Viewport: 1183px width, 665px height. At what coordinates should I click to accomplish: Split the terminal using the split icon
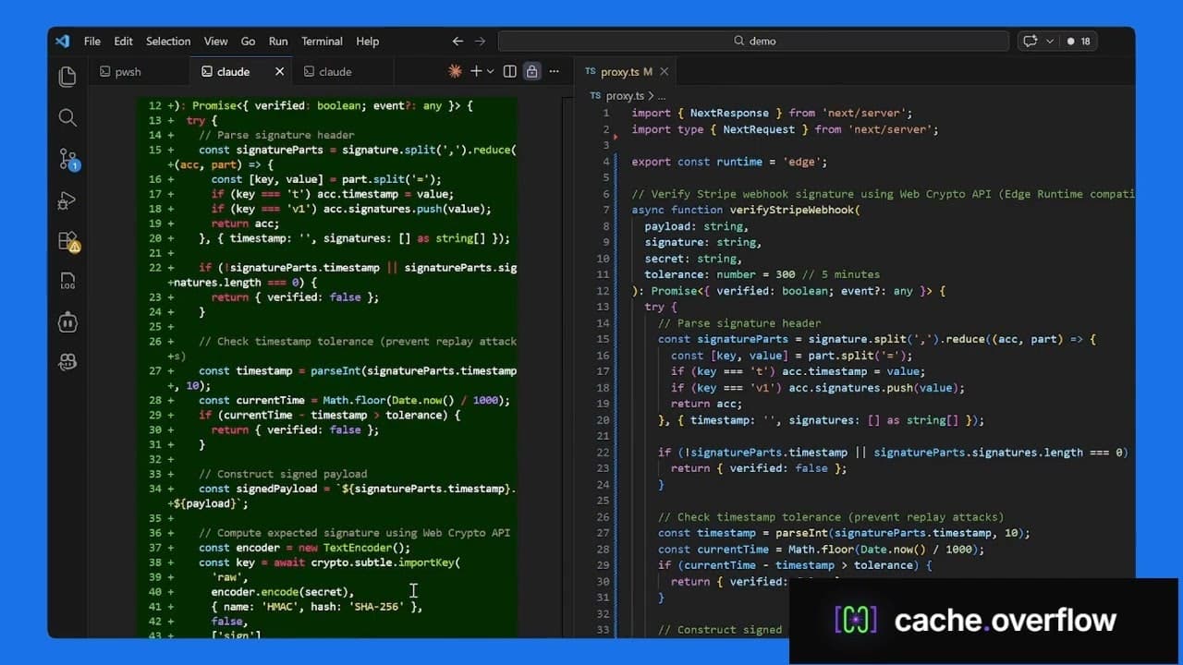509,70
